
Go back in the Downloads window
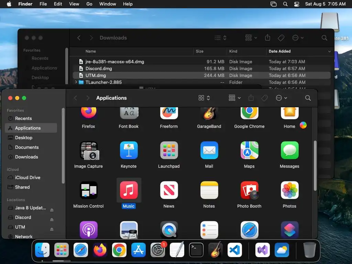(79, 38)
